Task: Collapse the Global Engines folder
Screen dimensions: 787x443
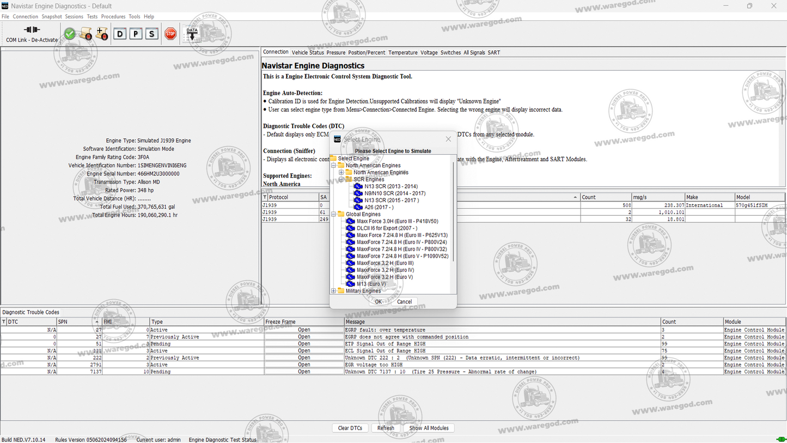Action: (x=334, y=214)
